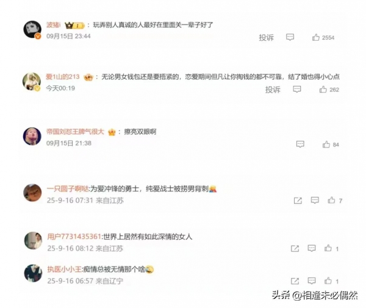
Task: Reply to 一只圆子啊哒's comment
Action: pos(315,200)
